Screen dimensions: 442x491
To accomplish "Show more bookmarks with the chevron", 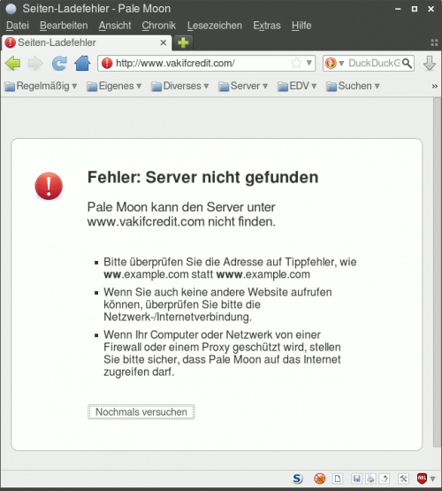I will pos(435,86).
